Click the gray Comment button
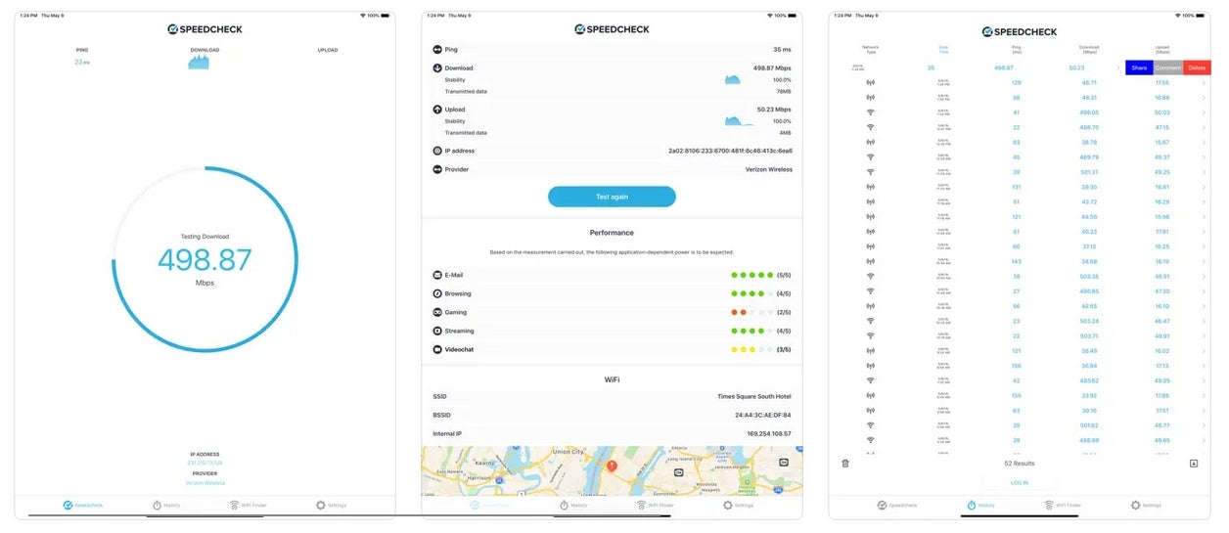Image resolution: width=1229 pixels, height=533 pixels. (1168, 67)
